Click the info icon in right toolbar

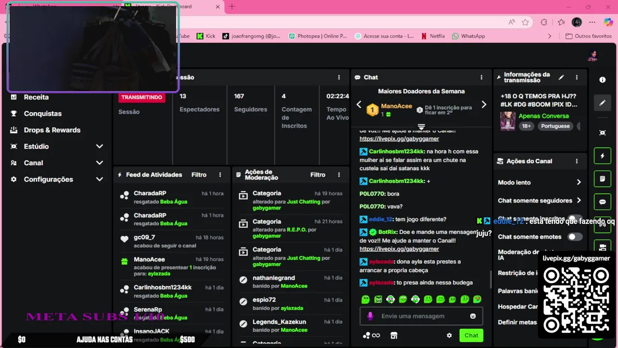point(603,80)
